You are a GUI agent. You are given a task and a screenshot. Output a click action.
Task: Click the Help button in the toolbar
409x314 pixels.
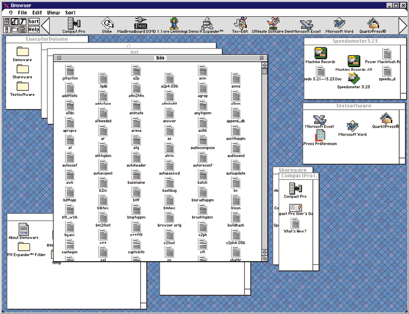click(x=34, y=29)
